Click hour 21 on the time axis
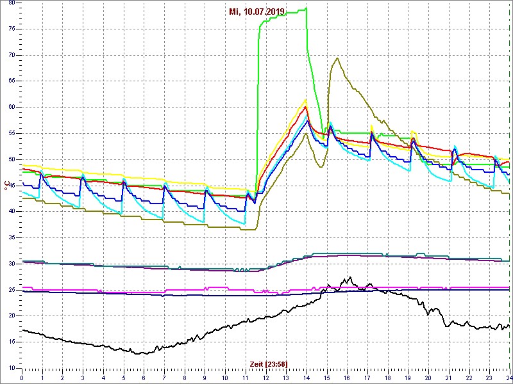Viewport: 513px width, 384px height. pos(448,378)
